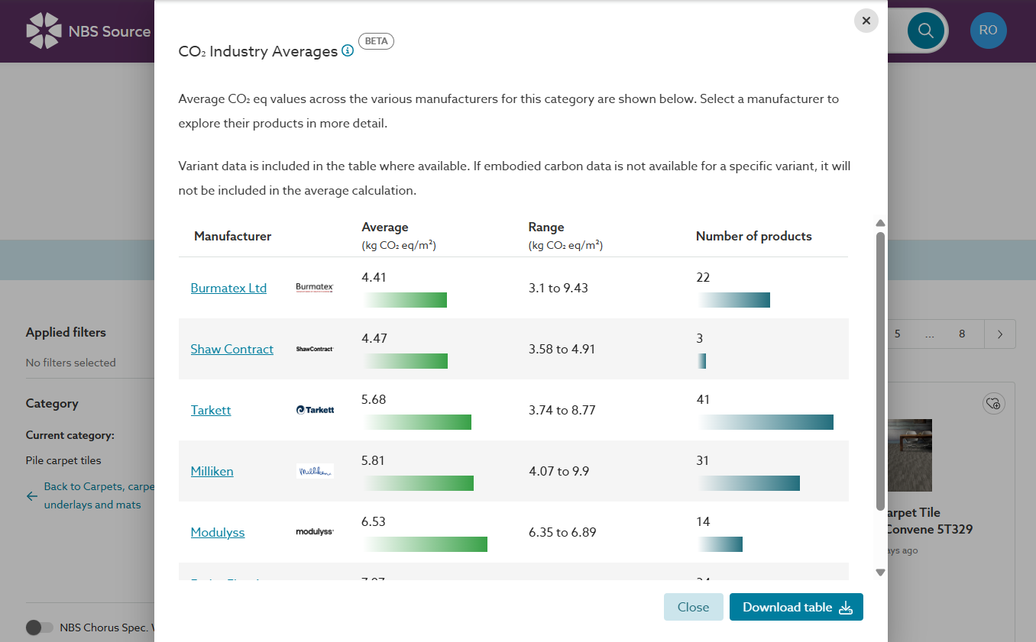Click the search magnifier icon
This screenshot has width=1036, height=642.
coord(925,31)
